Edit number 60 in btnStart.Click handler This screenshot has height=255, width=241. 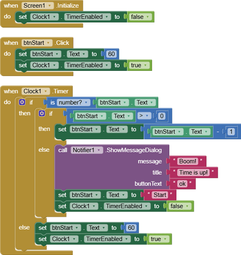[x=111, y=54]
